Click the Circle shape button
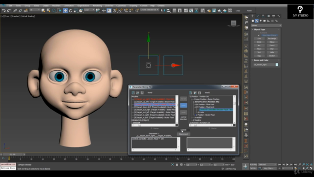 (x=259, y=42)
